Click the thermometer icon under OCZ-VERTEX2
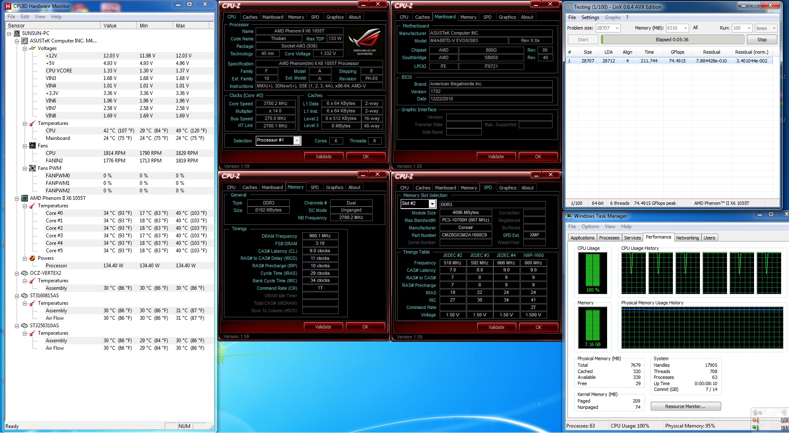The image size is (789, 433). tap(33, 281)
